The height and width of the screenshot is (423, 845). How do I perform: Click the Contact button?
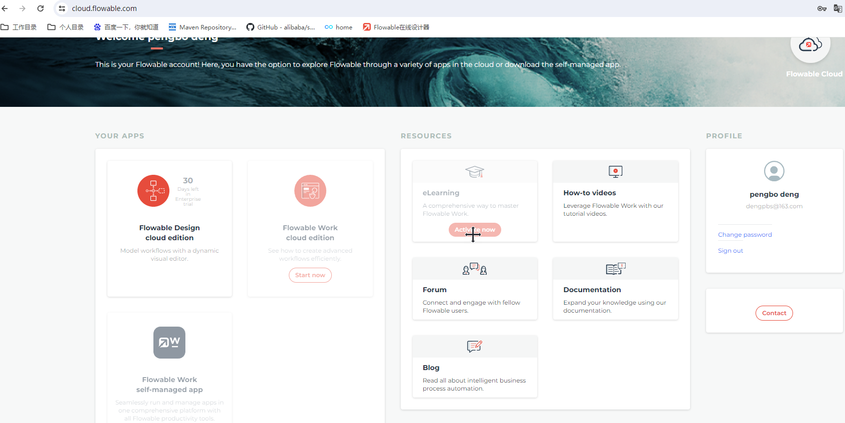[774, 313]
